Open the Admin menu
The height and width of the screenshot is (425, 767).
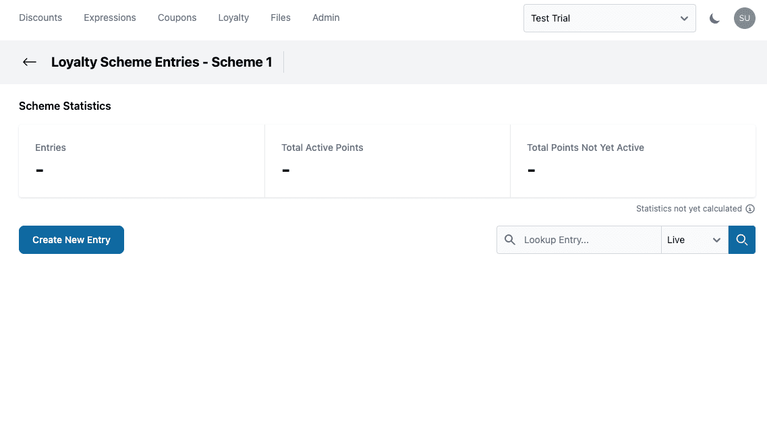(326, 18)
